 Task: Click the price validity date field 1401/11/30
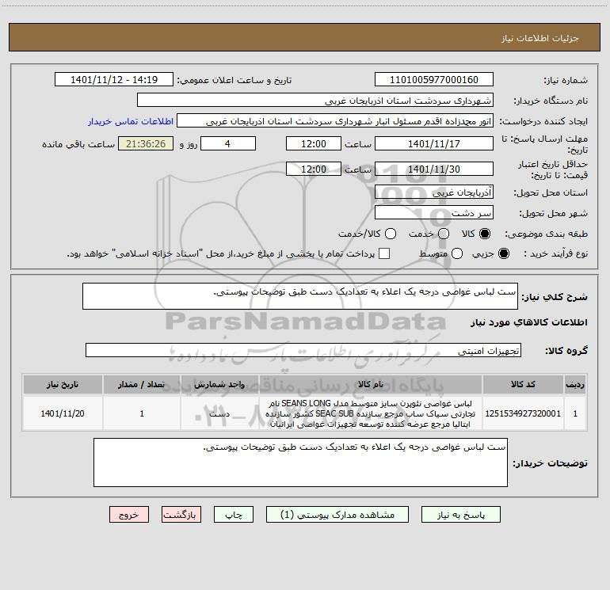pyautogui.click(x=434, y=169)
